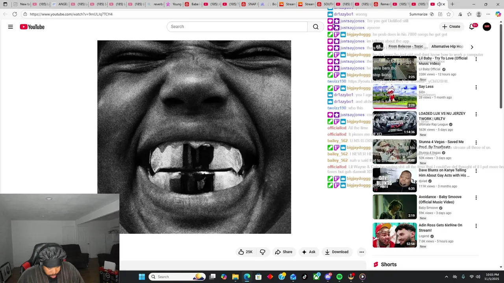
Task: Click the Create button
Action: pos(451,27)
